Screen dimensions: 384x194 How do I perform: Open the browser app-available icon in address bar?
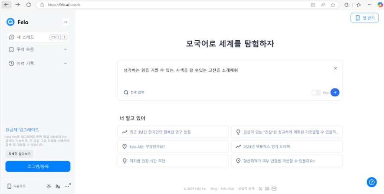[x=313, y=5]
